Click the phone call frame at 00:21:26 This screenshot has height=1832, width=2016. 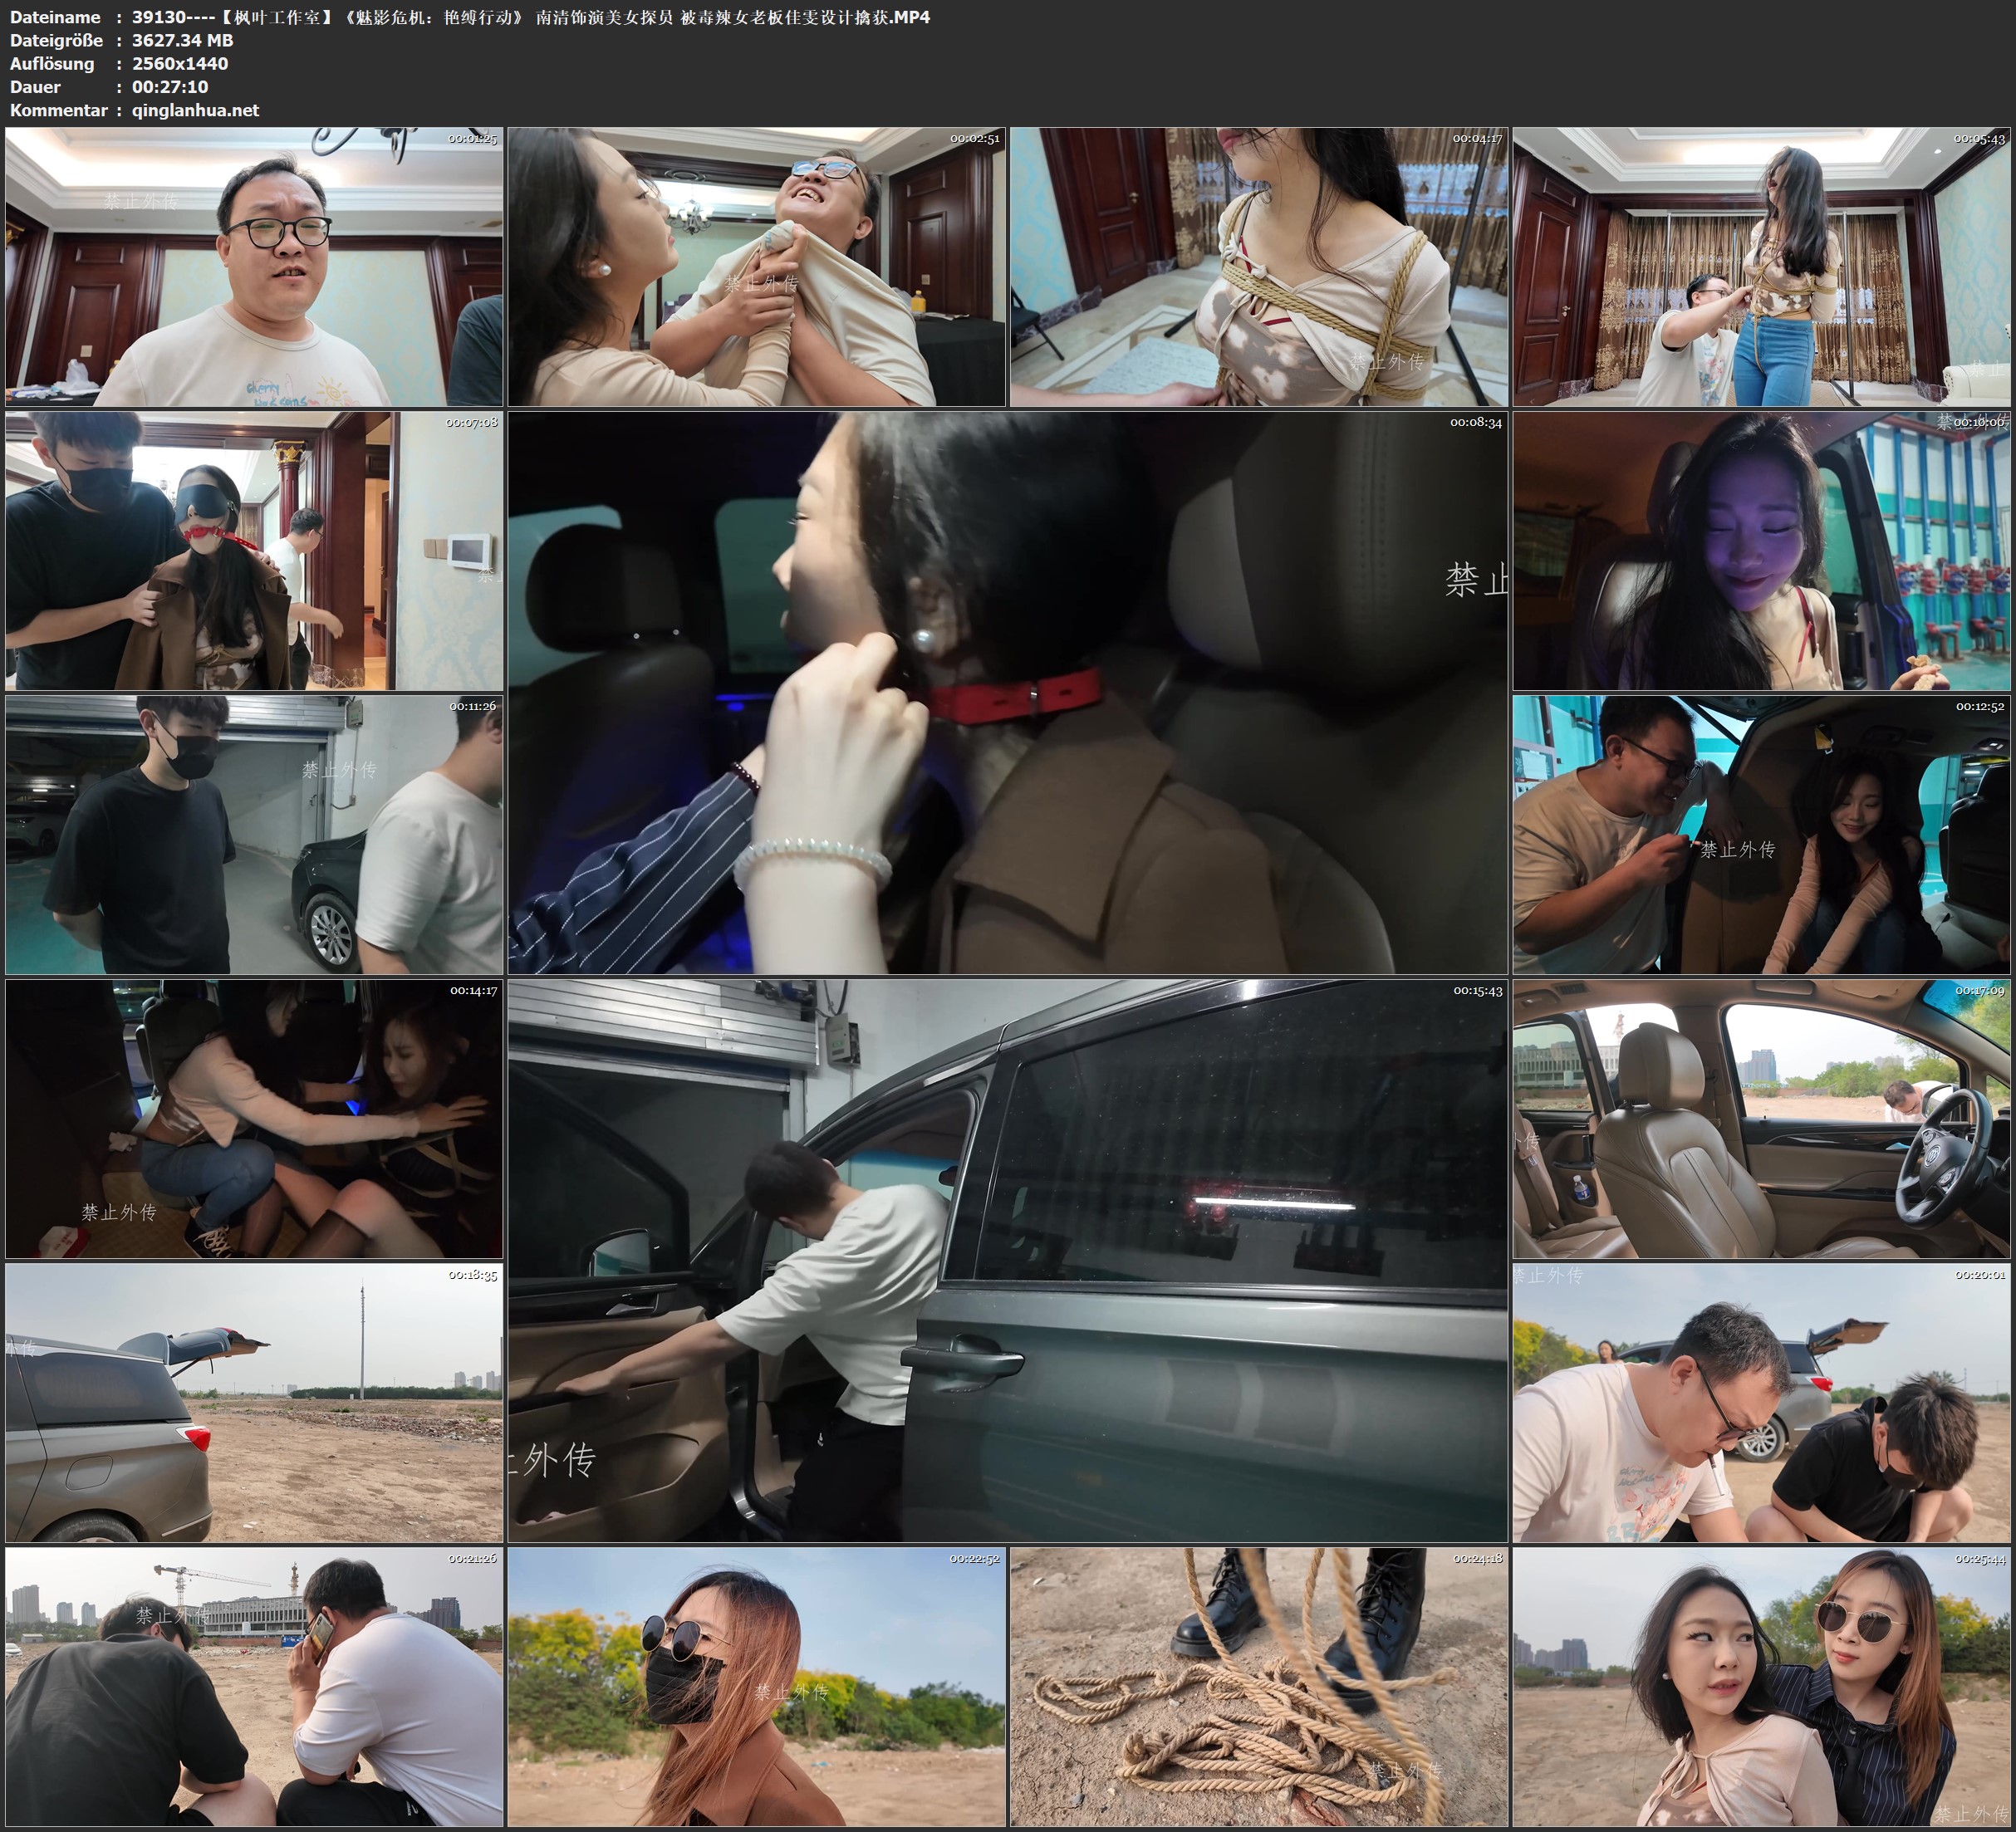pos(254,1686)
